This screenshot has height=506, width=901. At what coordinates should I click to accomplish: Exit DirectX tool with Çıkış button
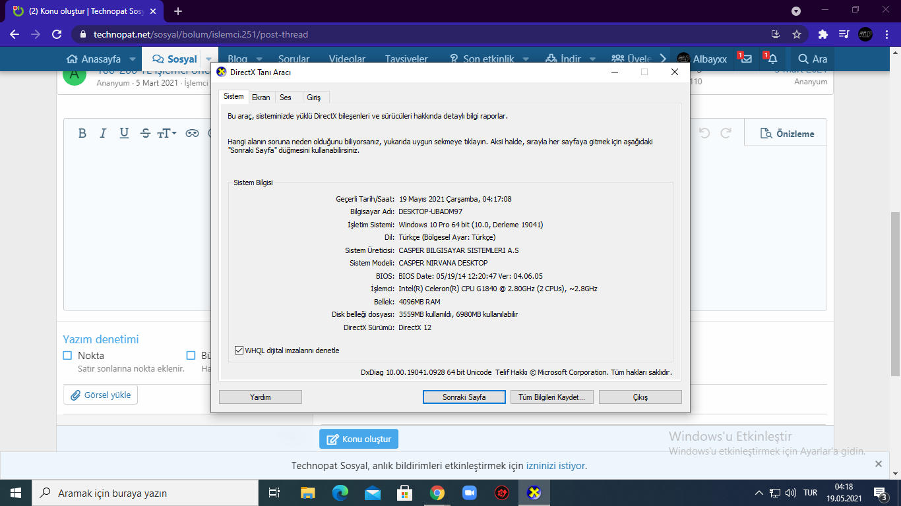[640, 397]
